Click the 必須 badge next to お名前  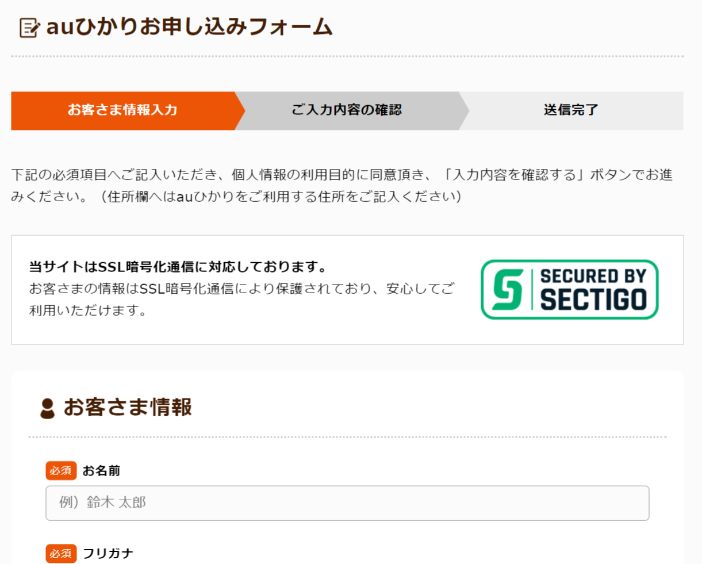[x=61, y=470]
